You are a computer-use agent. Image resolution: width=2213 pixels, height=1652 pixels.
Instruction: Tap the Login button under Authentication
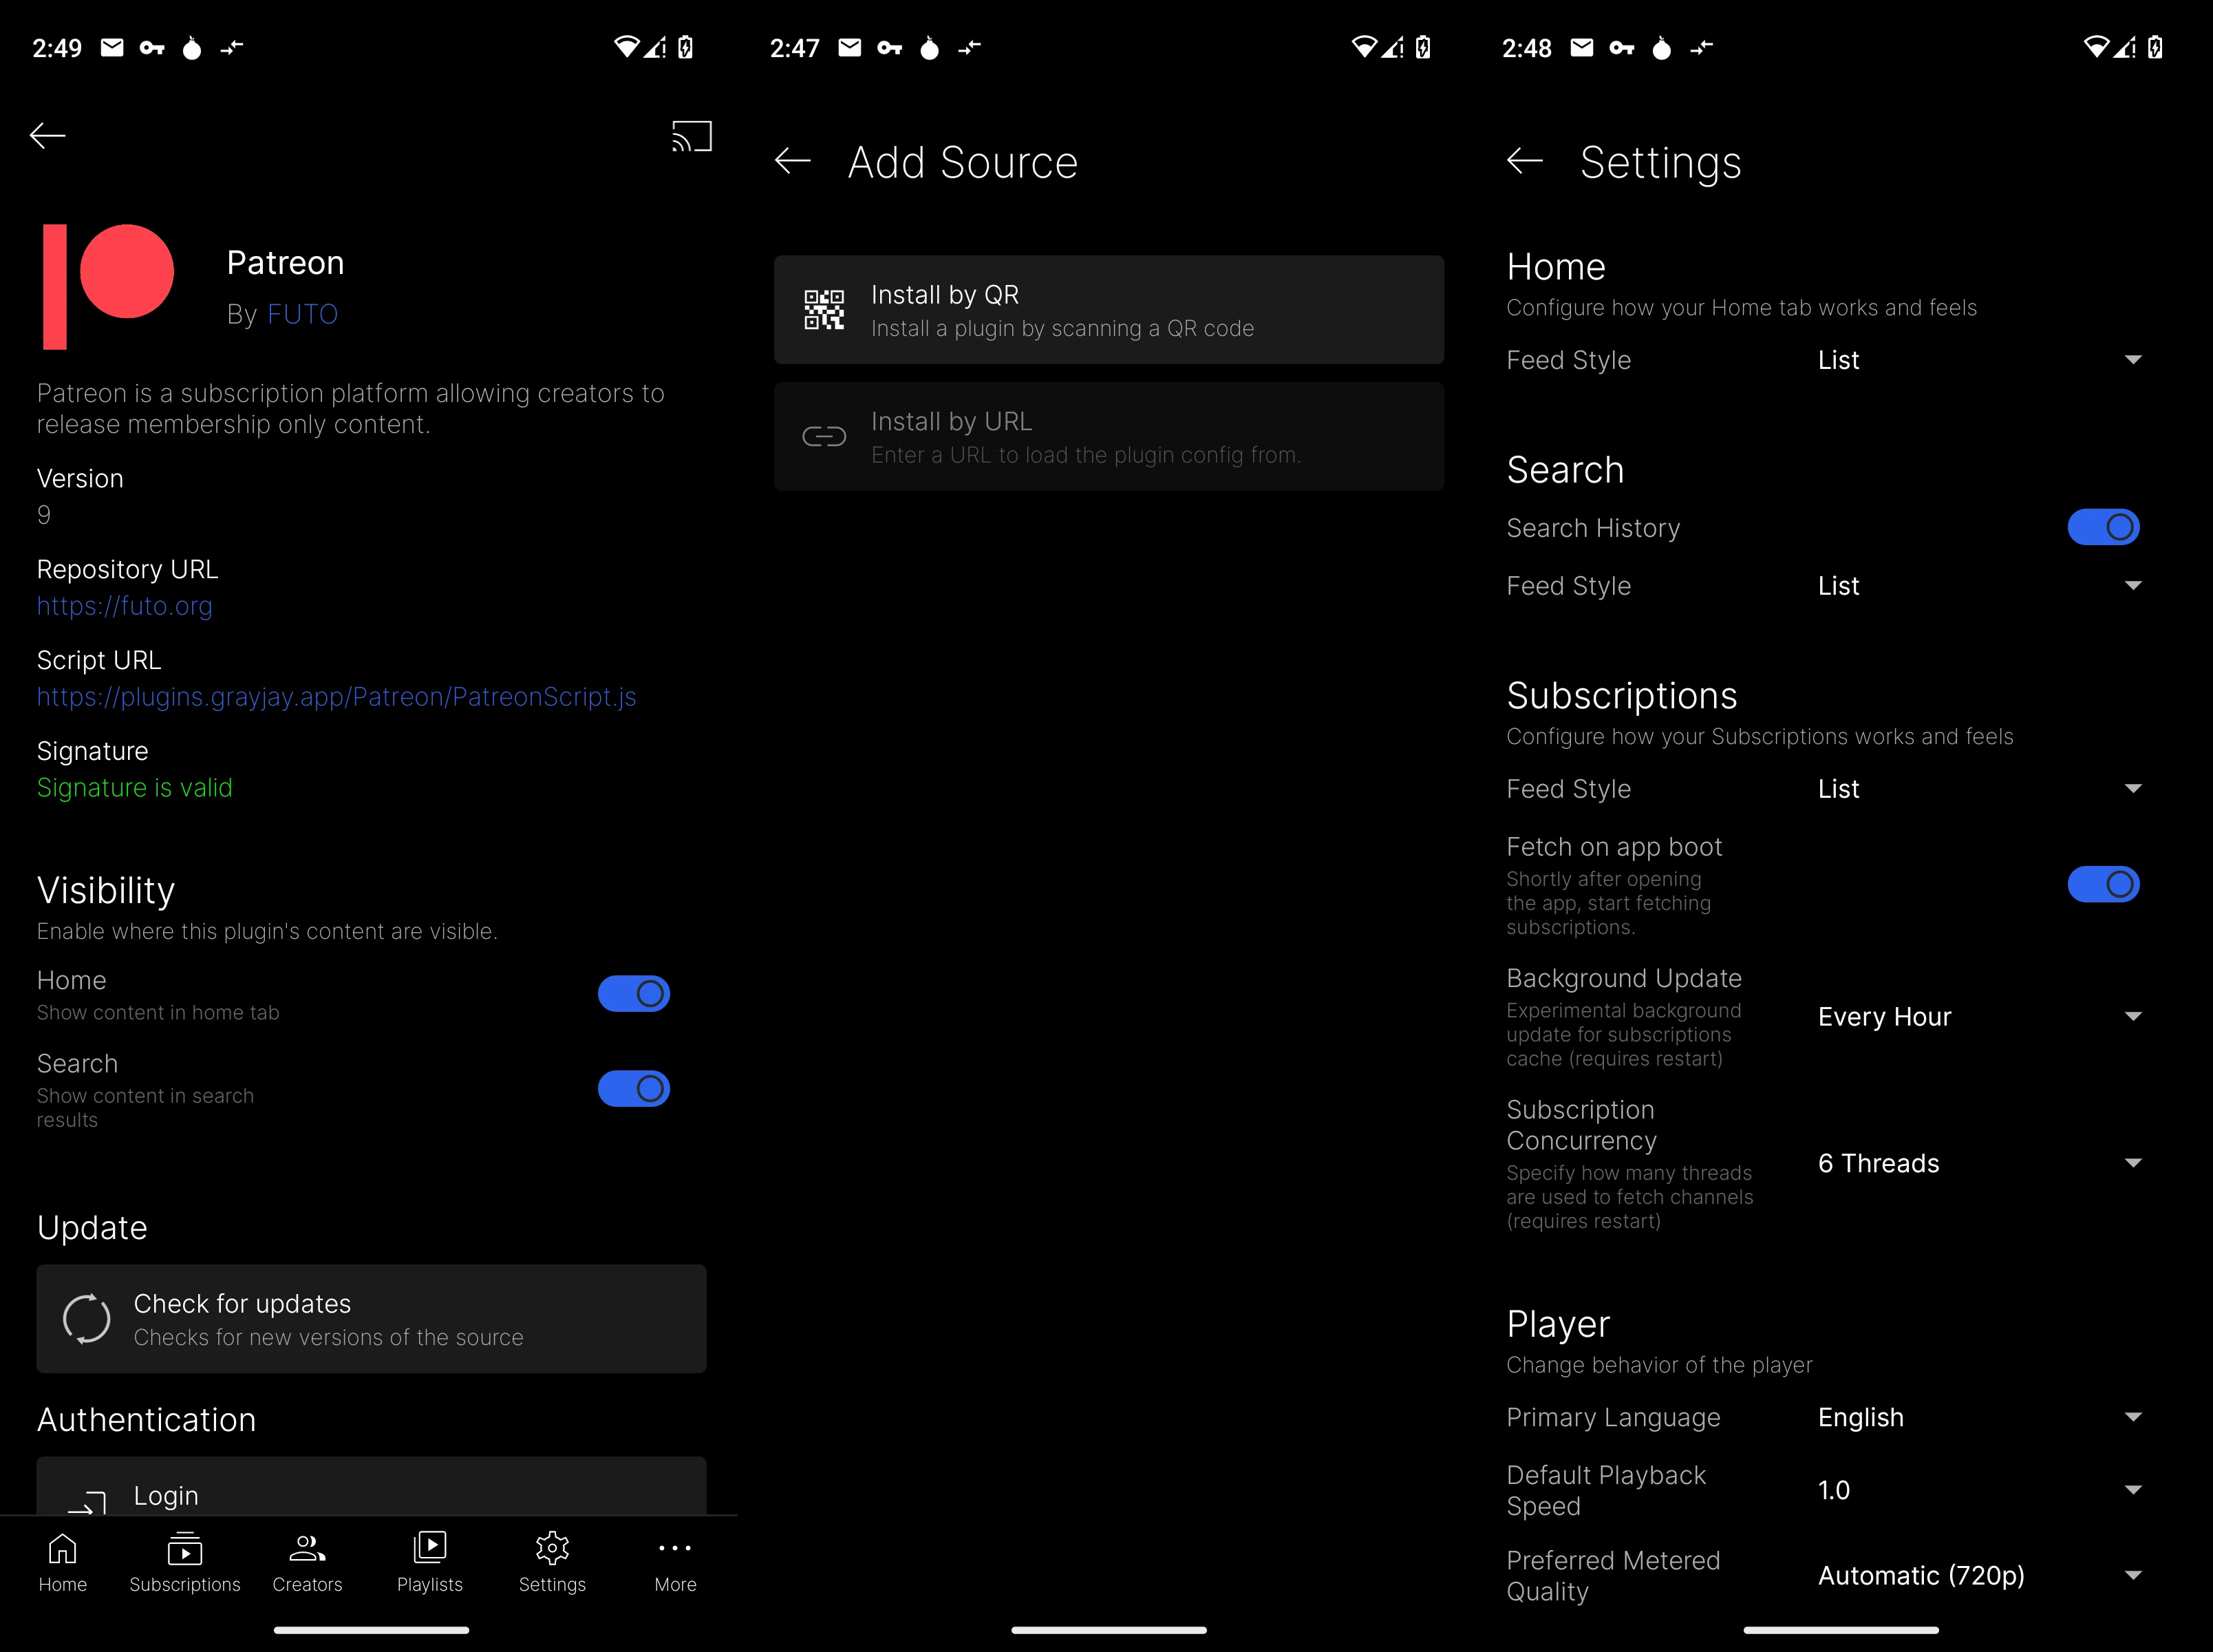click(x=372, y=1486)
